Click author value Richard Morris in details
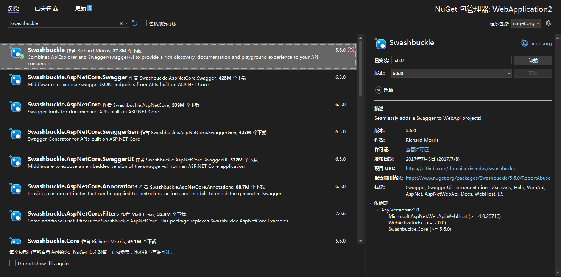 pos(422,140)
